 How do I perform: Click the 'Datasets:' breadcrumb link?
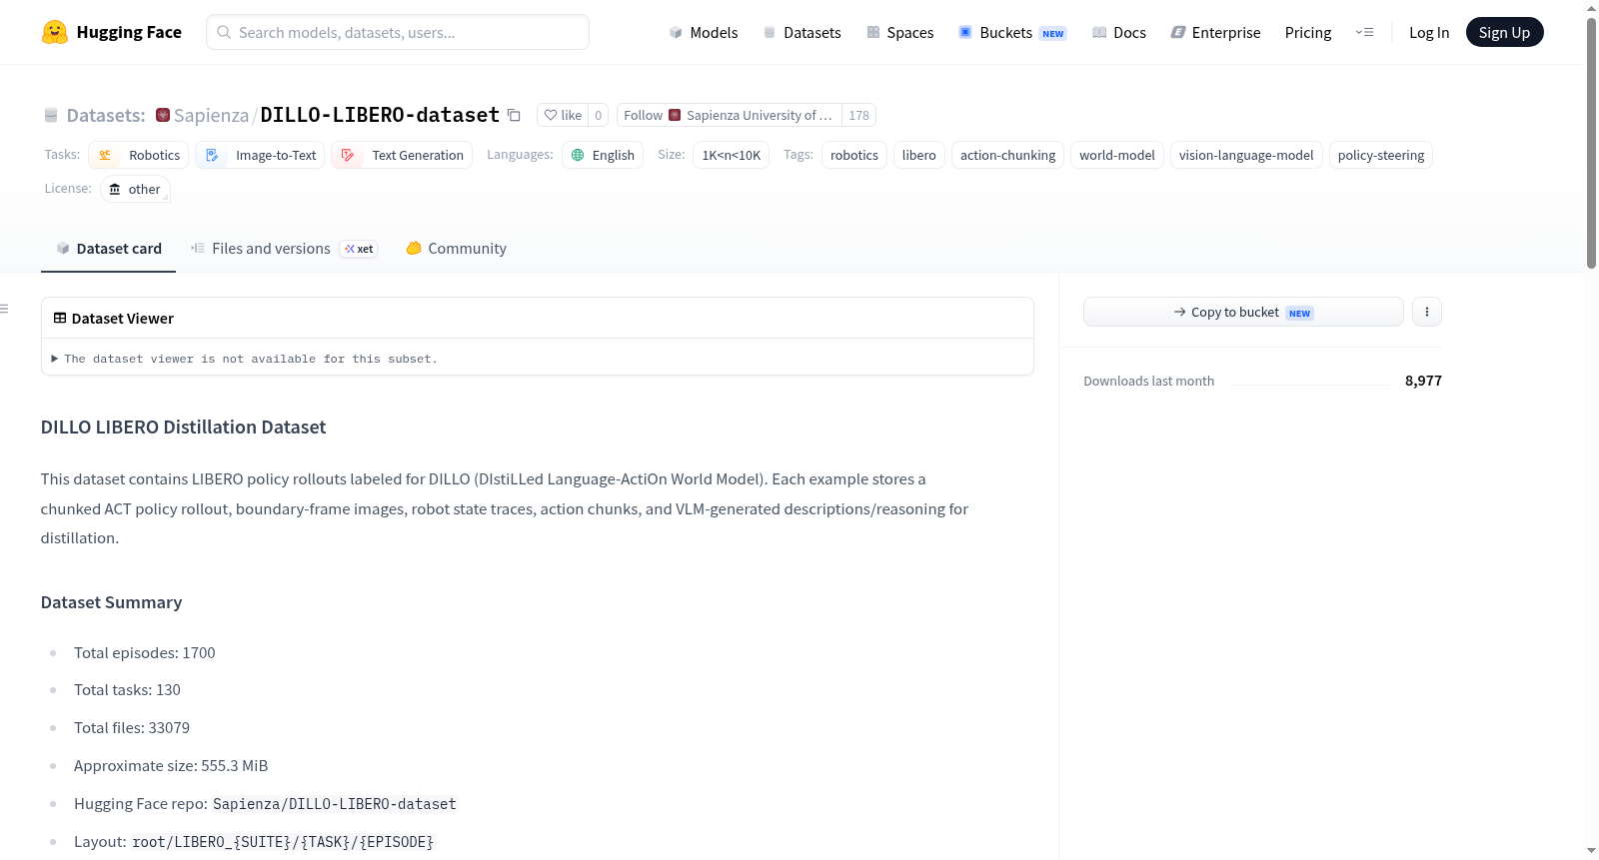106,115
